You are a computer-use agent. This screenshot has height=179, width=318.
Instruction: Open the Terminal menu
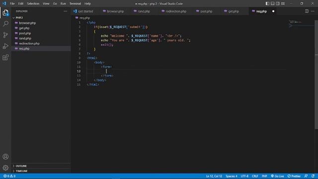pos(75,3)
